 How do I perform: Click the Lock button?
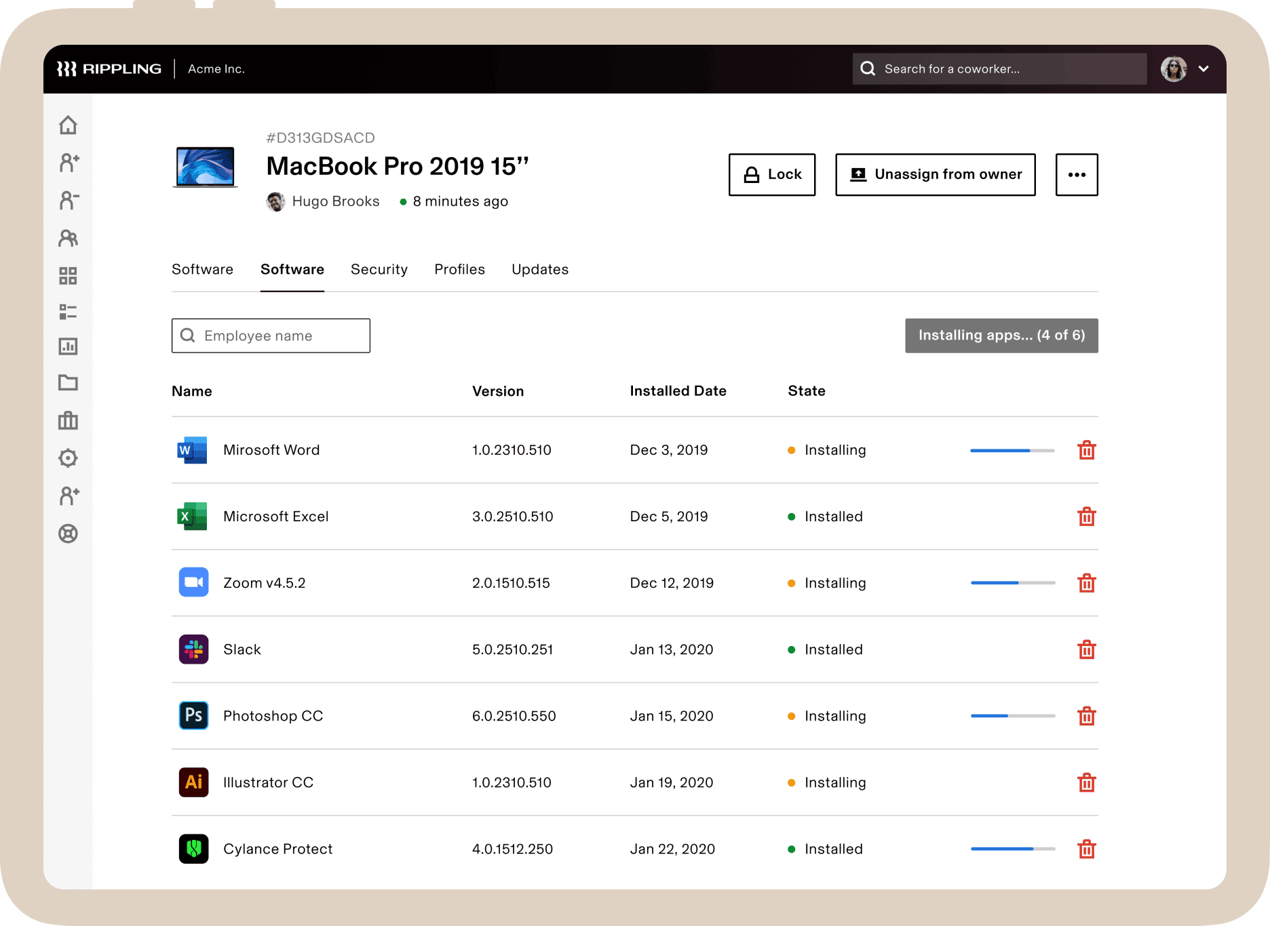[x=771, y=175]
